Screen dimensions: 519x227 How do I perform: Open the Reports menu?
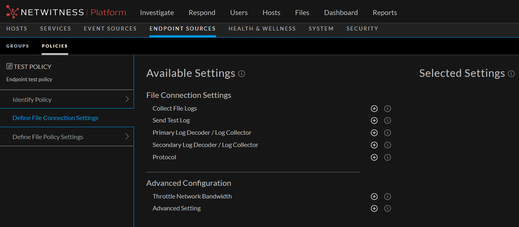[385, 13]
